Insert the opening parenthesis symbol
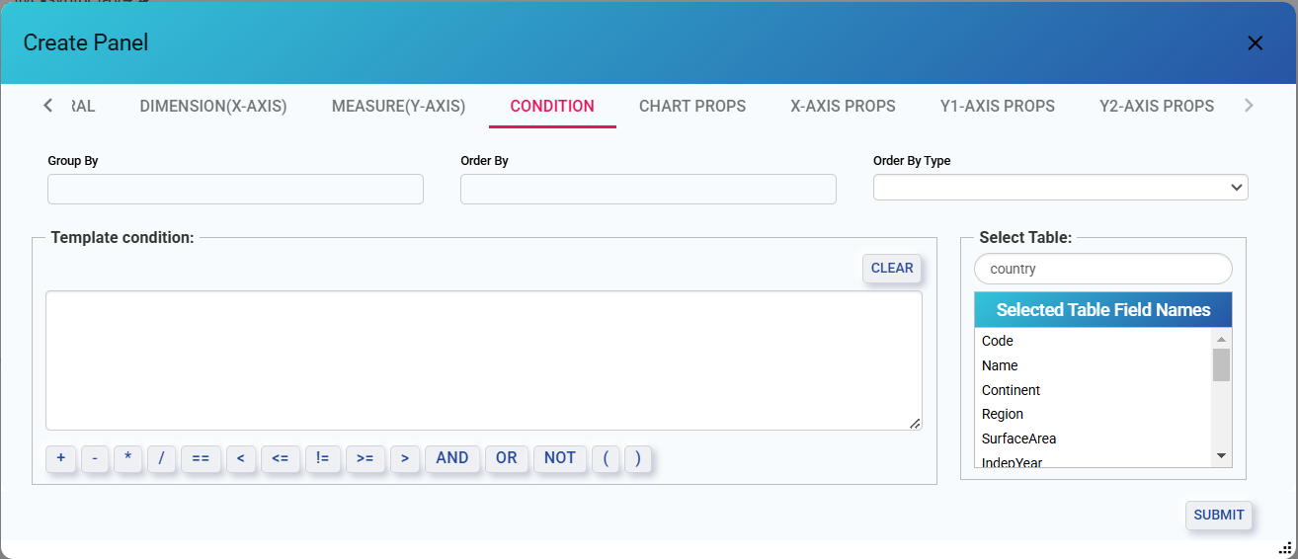1298x559 pixels. 606,458
